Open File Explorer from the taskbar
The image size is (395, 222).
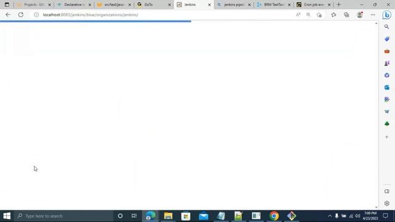[168, 216]
